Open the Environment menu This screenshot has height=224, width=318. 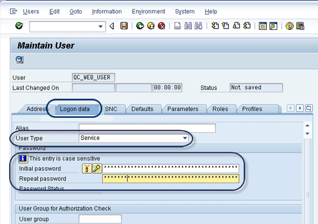pyautogui.click(x=148, y=11)
